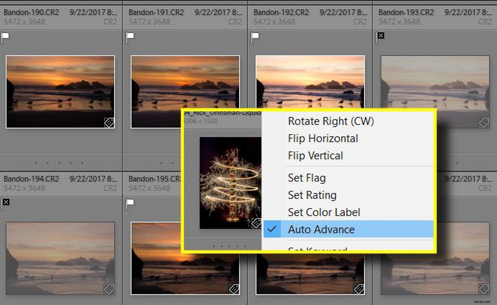
Task: Click Flip Vertical
Action: 315,156
